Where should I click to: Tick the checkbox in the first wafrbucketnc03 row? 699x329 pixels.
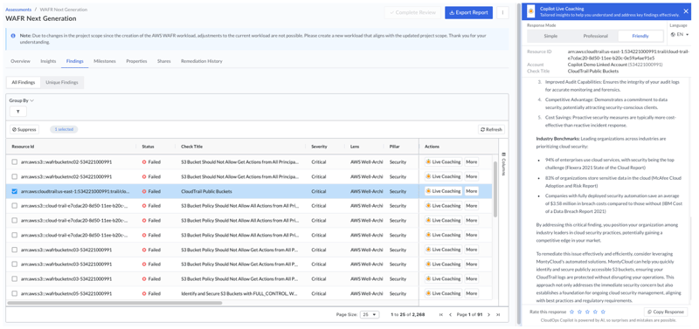tap(14, 250)
